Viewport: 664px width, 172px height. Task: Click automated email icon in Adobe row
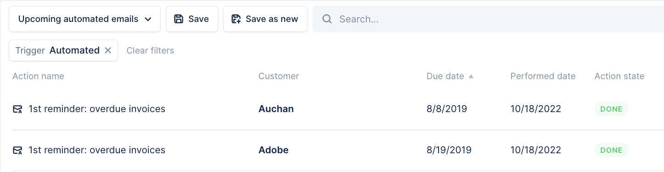pos(17,150)
